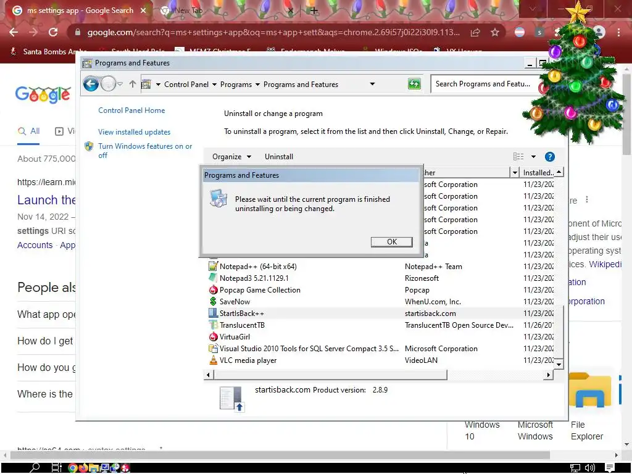Click the share page icon in Chrome address bar
632x474 pixels.
click(x=475, y=32)
